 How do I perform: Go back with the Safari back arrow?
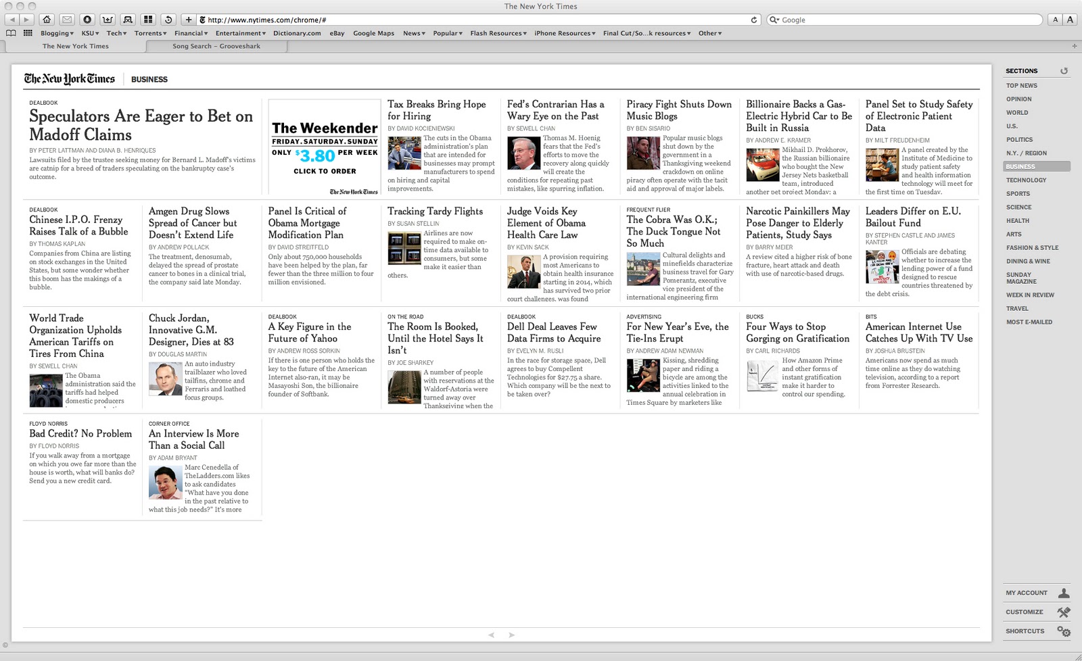click(x=12, y=20)
